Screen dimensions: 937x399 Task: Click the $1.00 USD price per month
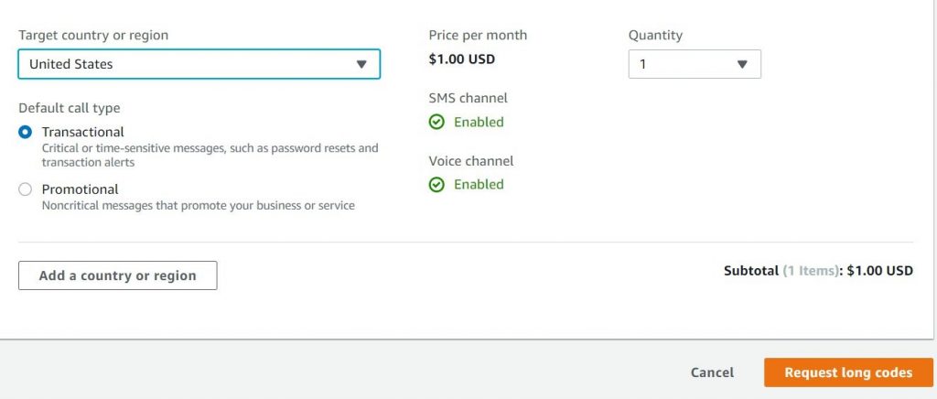click(x=462, y=59)
